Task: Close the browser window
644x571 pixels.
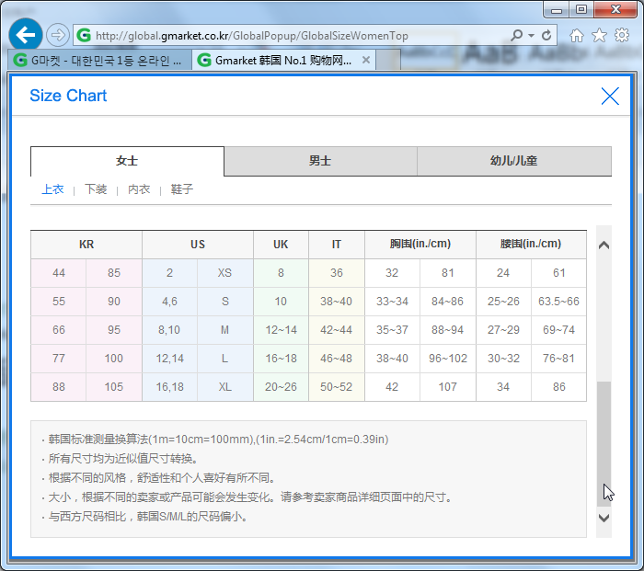Action: (x=615, y=9)
